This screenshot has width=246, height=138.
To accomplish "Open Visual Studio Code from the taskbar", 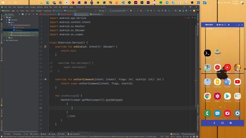I will (123, 3).
